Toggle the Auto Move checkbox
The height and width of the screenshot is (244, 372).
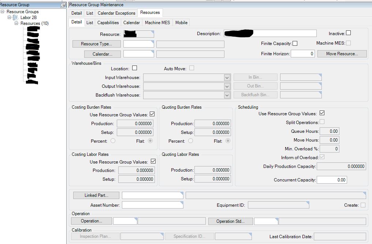click(192, 68)
